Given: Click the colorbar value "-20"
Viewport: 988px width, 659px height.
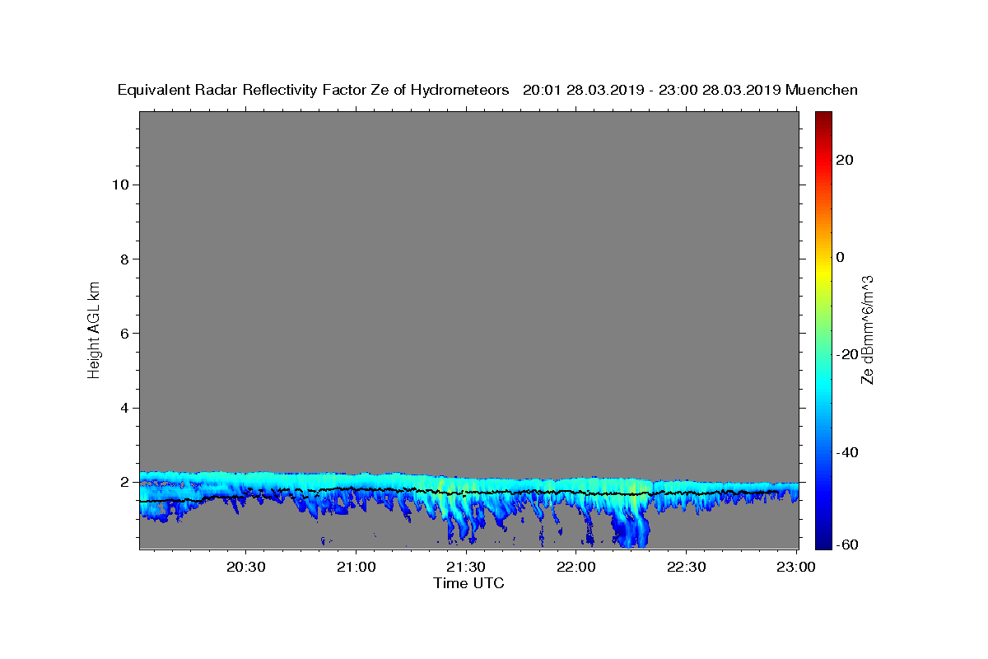Looking at the screenshot, I should (x=847, y=355).
